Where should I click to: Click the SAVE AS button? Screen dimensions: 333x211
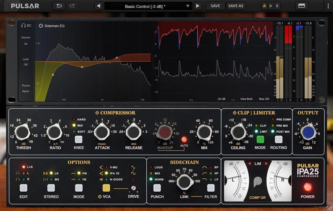pyautogui.click(x=236, y=6)
